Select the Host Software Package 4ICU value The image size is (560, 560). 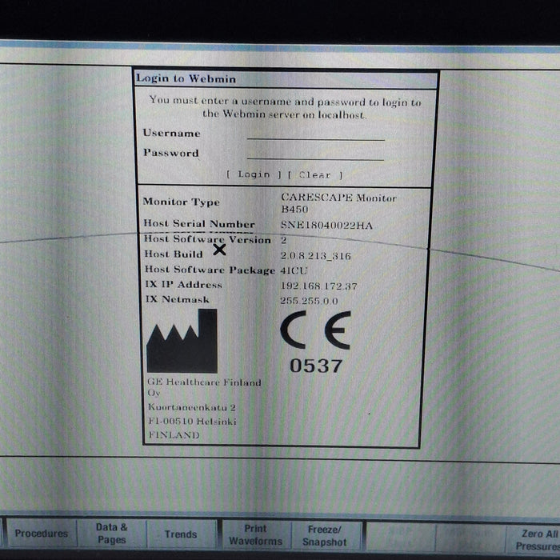pos(294,270)
